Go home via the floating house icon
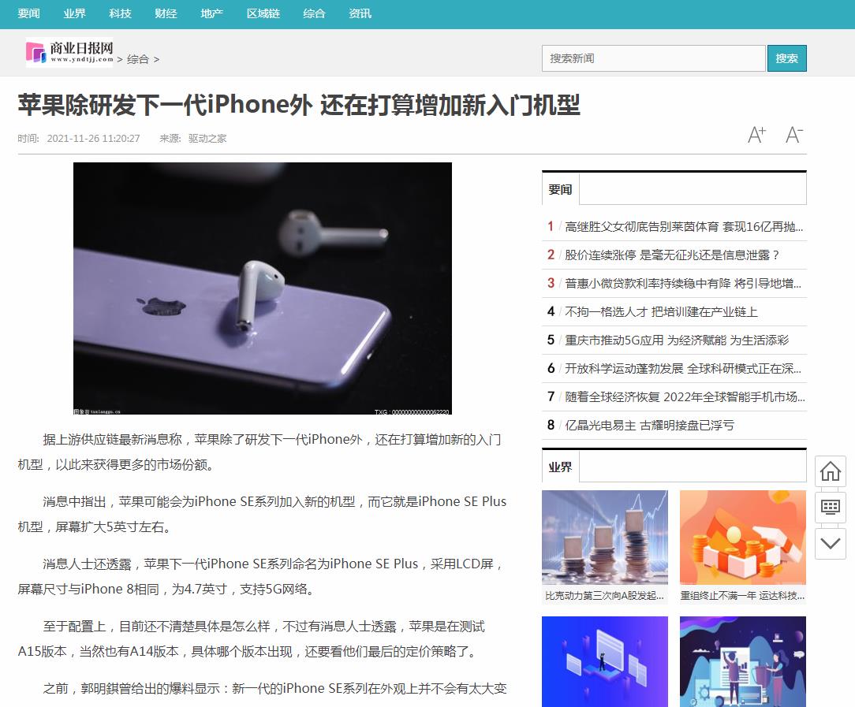 click(x=831, y=471)
